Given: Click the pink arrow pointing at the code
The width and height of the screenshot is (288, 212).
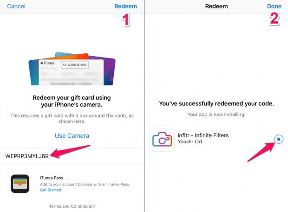Looking at the screenshot, I should [x=70, y=151].
